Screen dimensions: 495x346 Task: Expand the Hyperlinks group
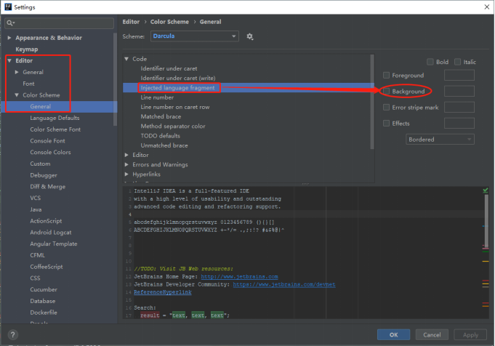126,174
